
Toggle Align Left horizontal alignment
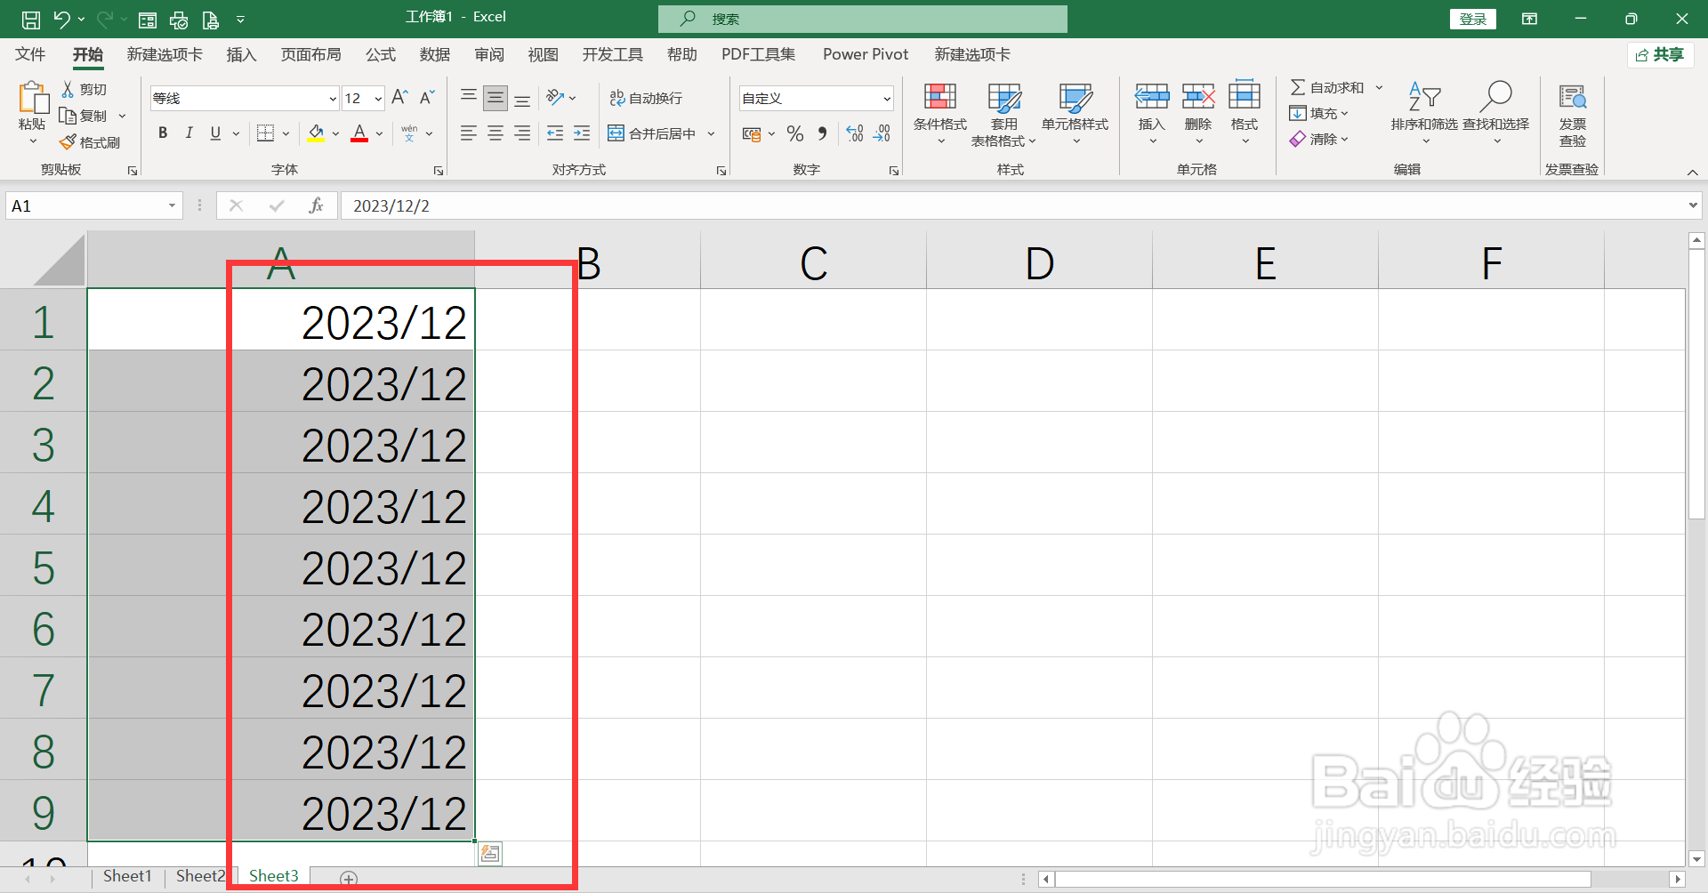tap(469, 133)
